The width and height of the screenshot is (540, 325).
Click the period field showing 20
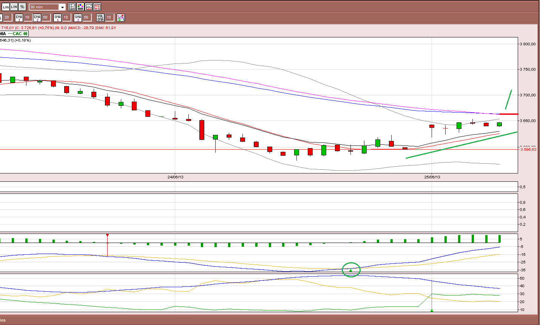coord(7,17)
